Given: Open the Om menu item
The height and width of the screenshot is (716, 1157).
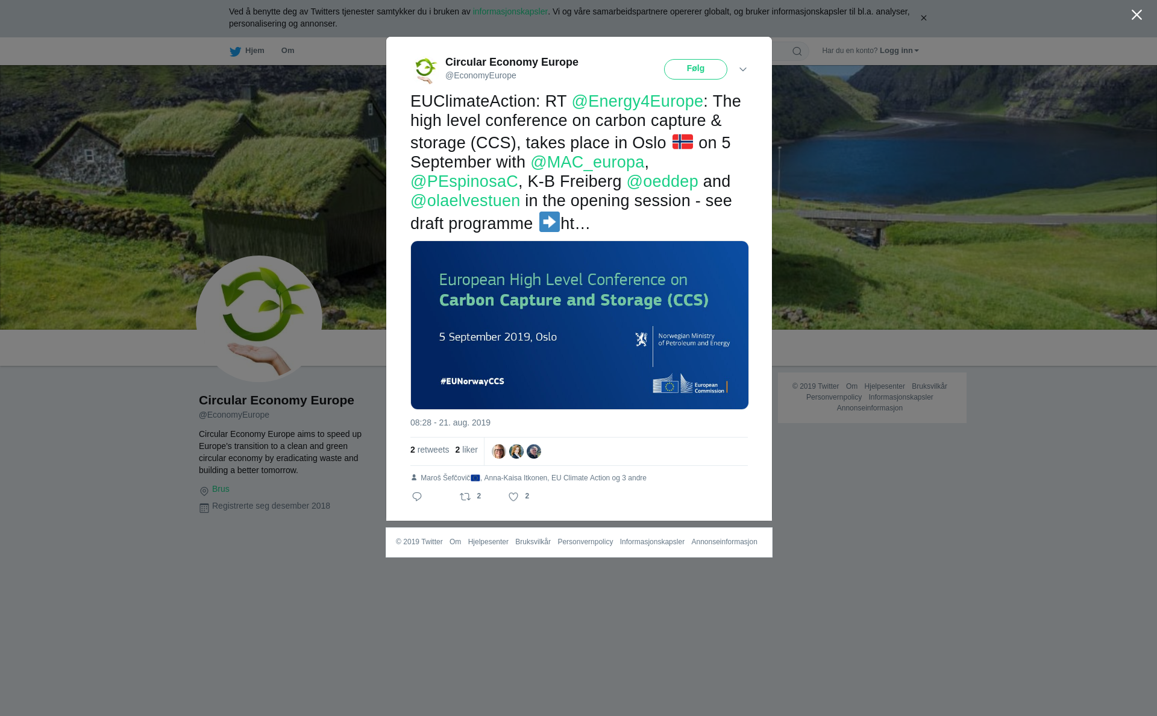Looking at the screenshot, I should pyautogui.click(x=287, y=51).
